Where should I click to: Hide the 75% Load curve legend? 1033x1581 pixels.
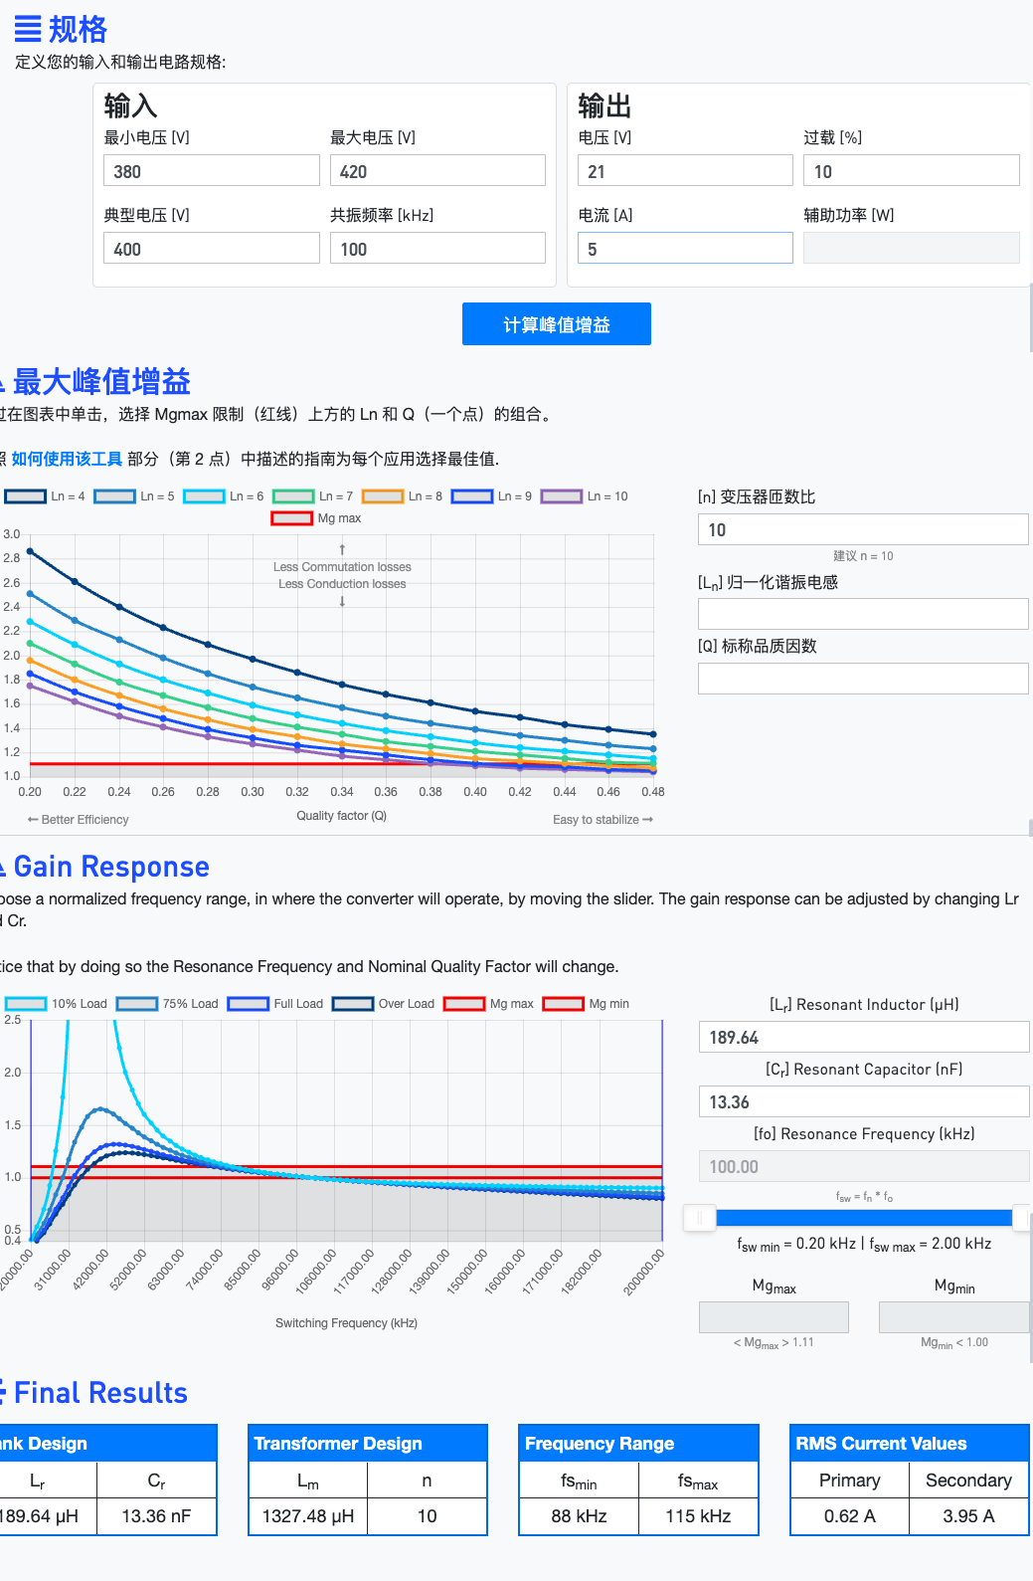tap(137, 1004)
